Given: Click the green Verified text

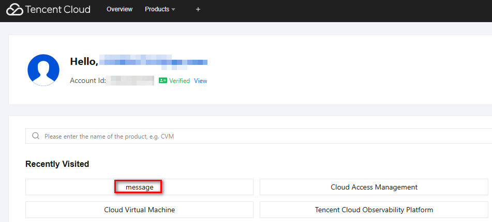Looking at the screenshot, I should pyautogui.click(x=180, y=81).
